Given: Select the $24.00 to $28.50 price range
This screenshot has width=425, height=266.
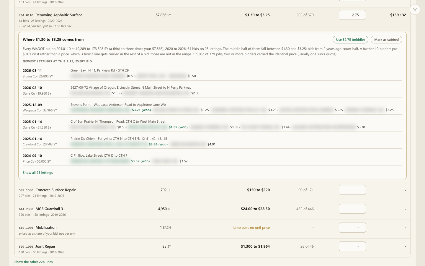Looking at the screenshot, I should [x=255, y=209].
